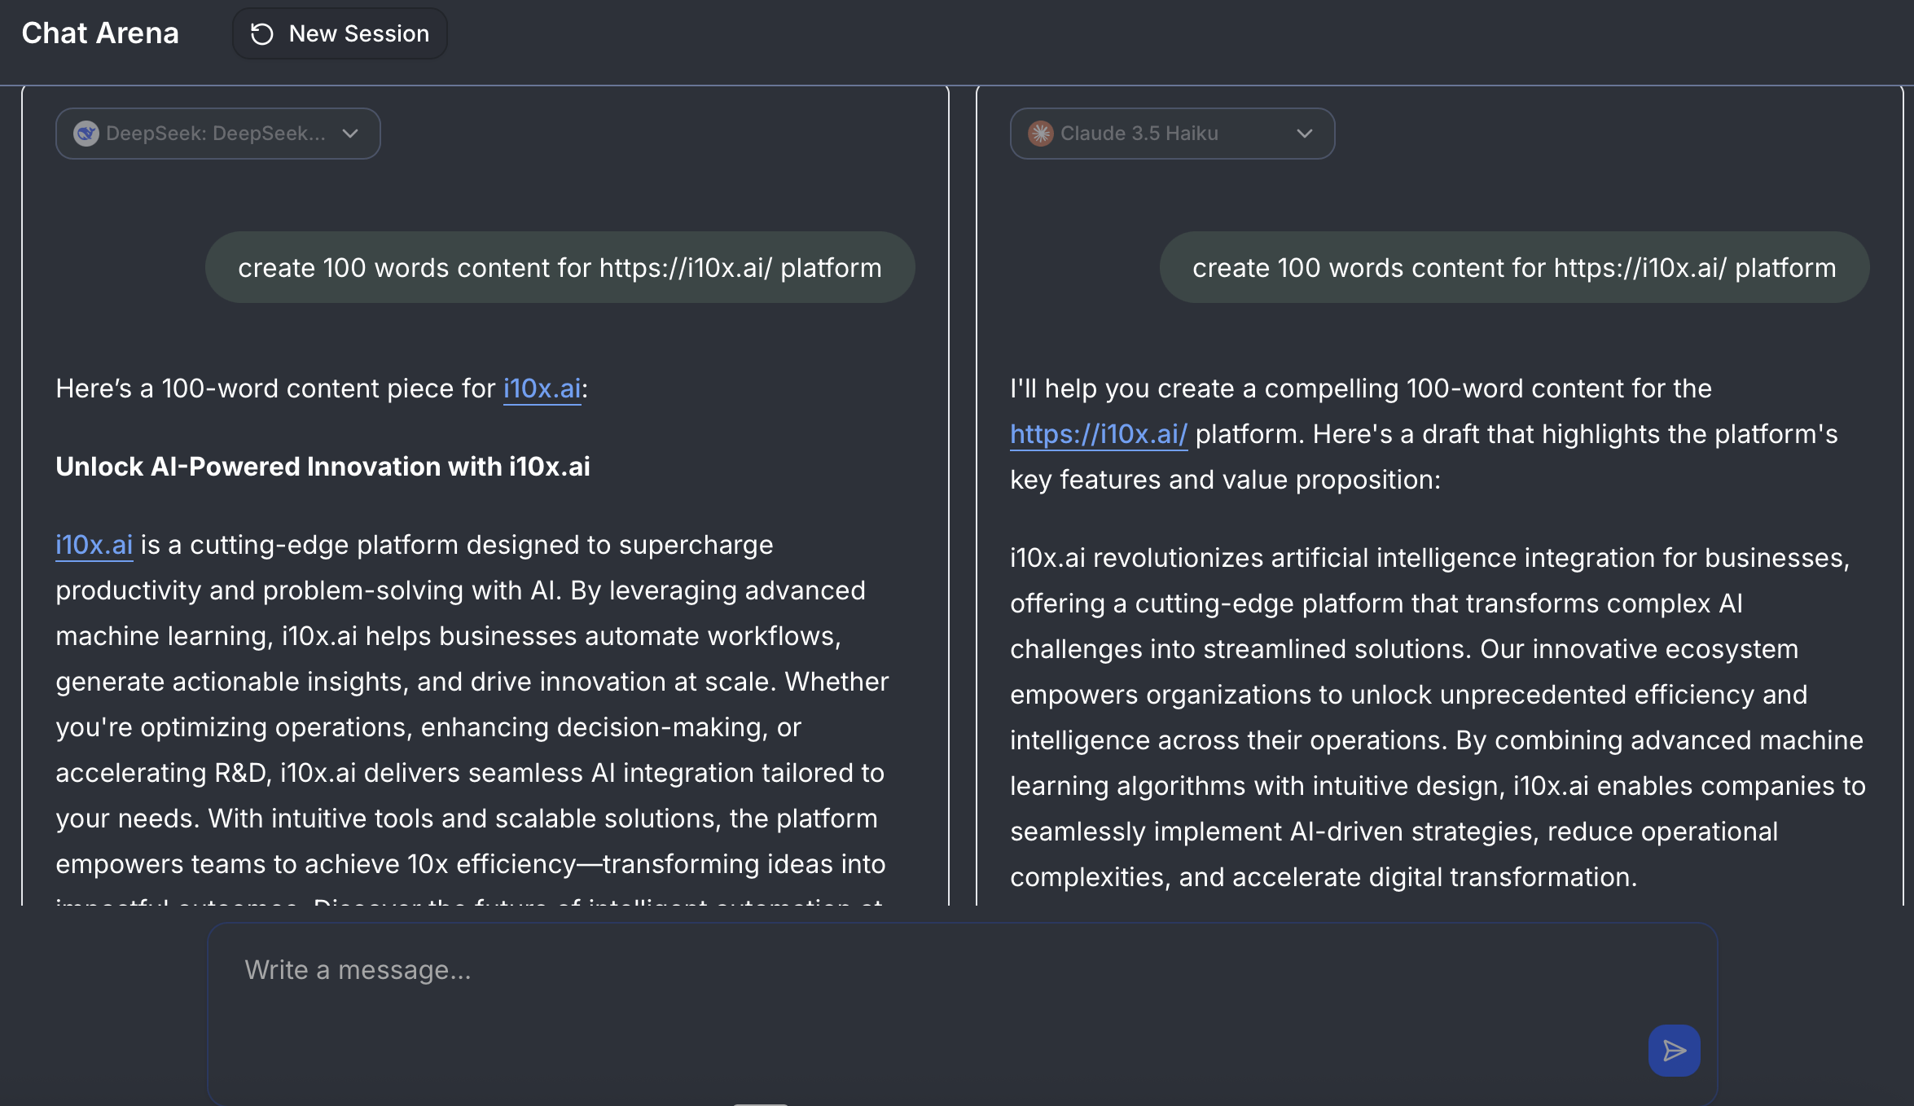This screenshot has width=1914, height=1106.
Task: Click the i10x.ai link near 'Unlock AI-Powered Innovation'
Action: pyautogui.click(x=93, y=544)
